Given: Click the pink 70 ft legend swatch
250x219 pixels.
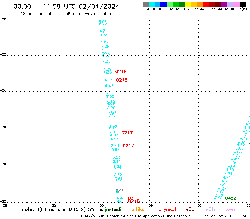Looking at the screenshot, I should click(236, 4).
